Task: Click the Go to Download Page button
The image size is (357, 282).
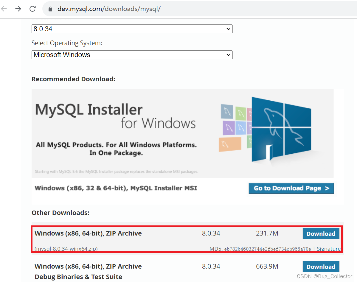Action: pos(291,188)
